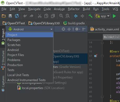120x102 pixels.
Task: Click the Sync Project with Gradle icon
Action: tap(17, 16)
